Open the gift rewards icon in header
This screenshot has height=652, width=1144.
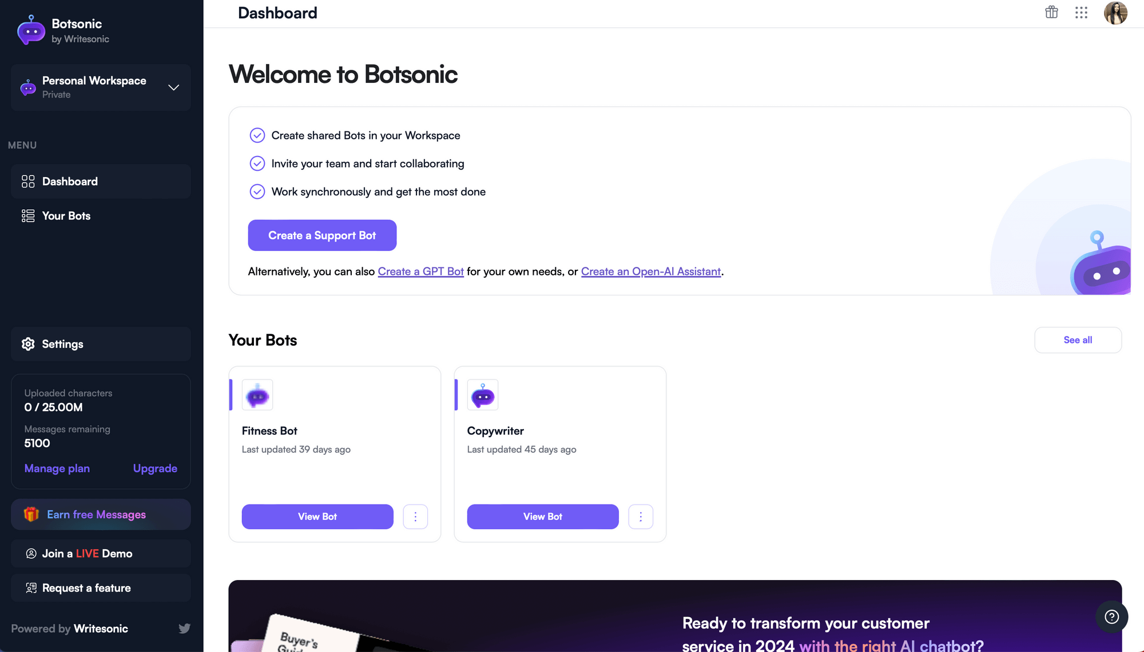(x=1051, y=13)
